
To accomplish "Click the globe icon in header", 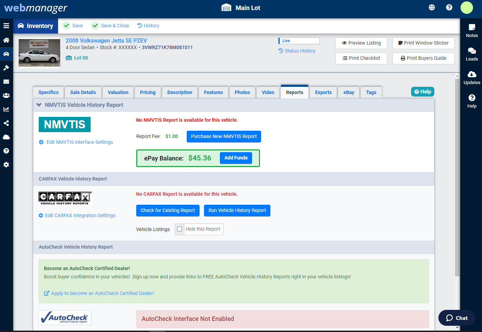I will click(432, 7).
